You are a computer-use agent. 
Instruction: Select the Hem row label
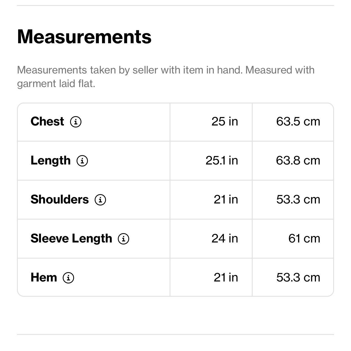(x=44, y=278)
